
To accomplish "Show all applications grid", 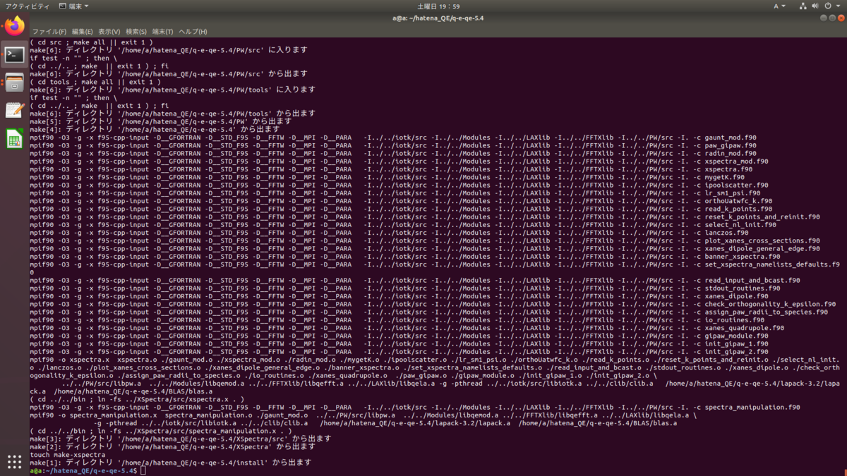I will click(x=14, y=462).
